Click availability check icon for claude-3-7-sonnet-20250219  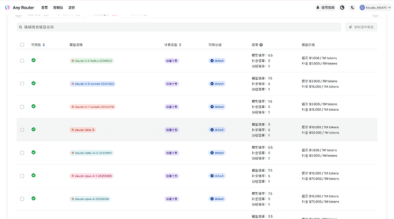(x=34, y=107)
